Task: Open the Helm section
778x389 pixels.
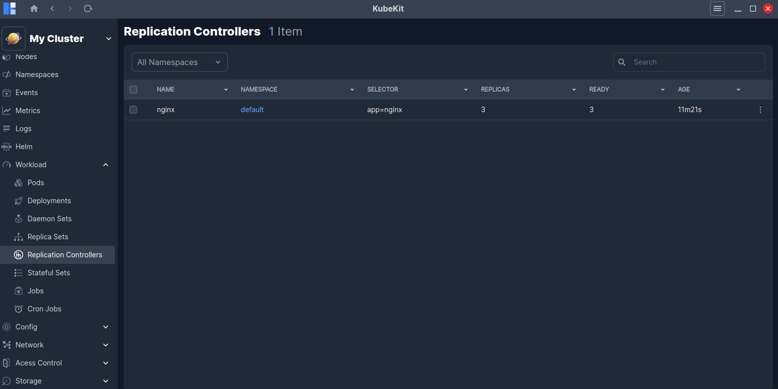Action: coord(24,146)
